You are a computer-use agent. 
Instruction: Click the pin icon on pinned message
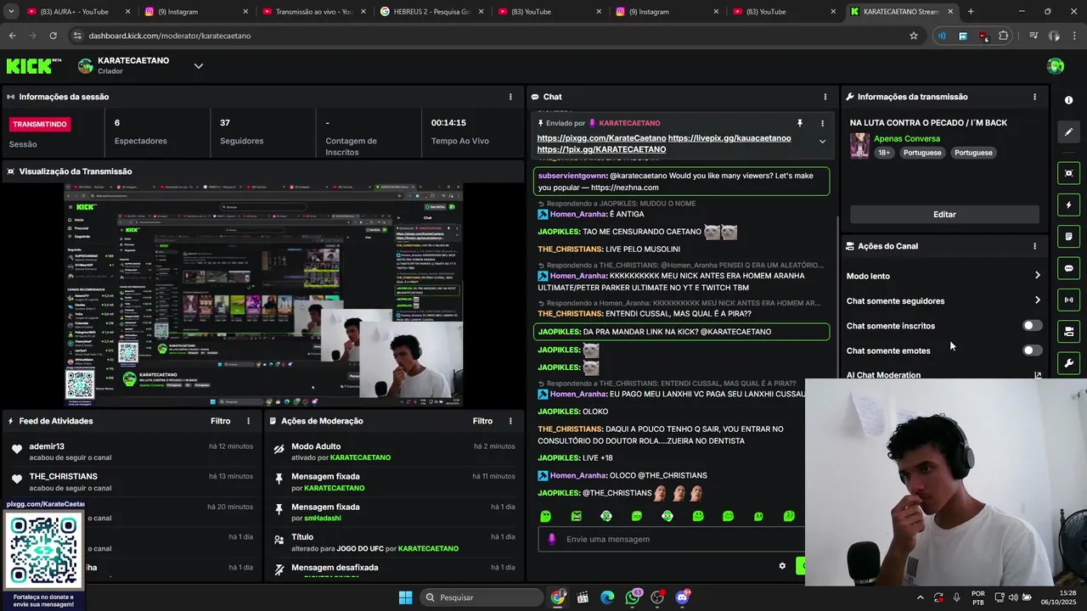[x=799, y=123]
